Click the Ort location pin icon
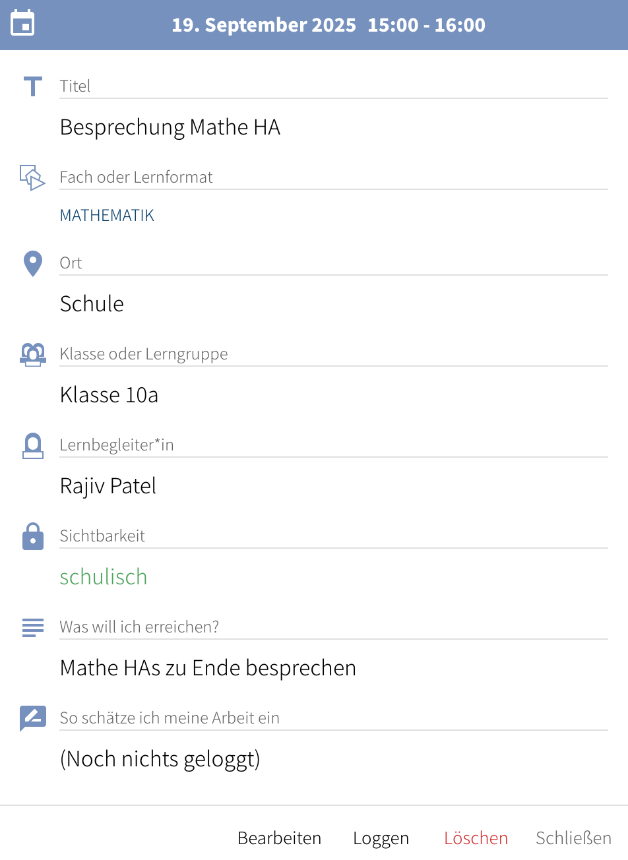628x860 pixels. click(x=32, y=264)
